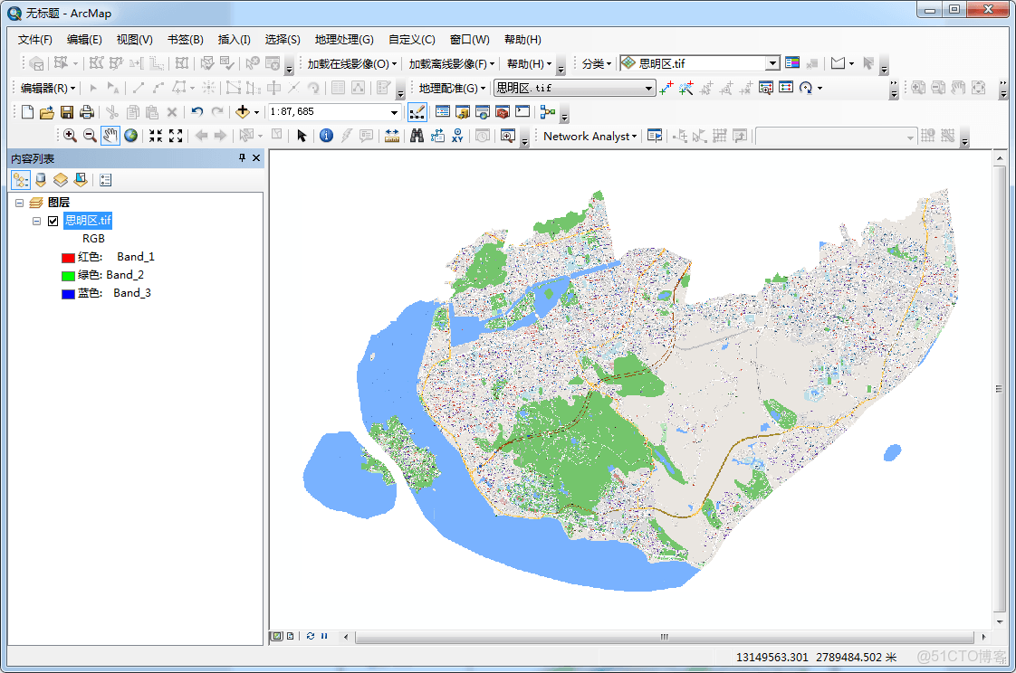This screenshot has width=1016, height=673.
Task: Select the Zoom In tool
Action: point(70,136)
